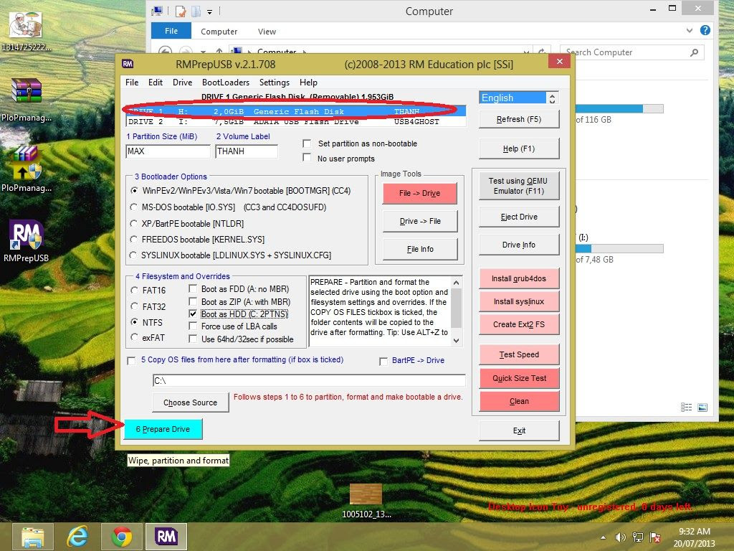Untick Boot as HDD (C: 2PTNS)
734x551 pixels.
pos(193,314)
